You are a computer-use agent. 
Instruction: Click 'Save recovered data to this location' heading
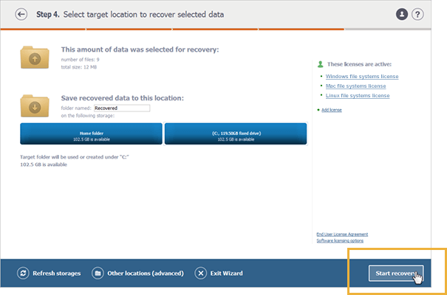(x=123, y=98)
